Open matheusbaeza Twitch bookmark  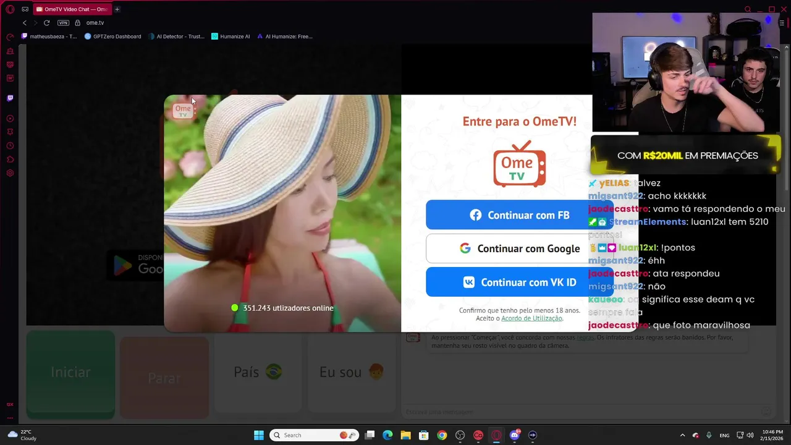pyautogui.click(x=49, y=36)
